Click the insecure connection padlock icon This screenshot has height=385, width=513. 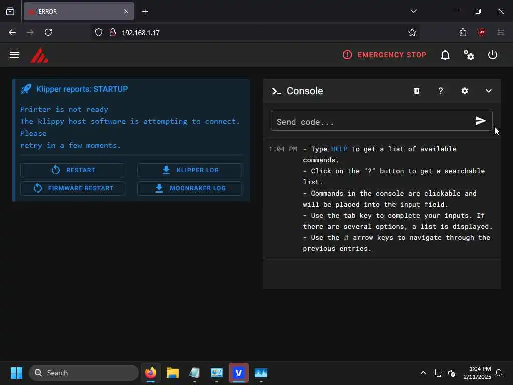tap(113, 32)
